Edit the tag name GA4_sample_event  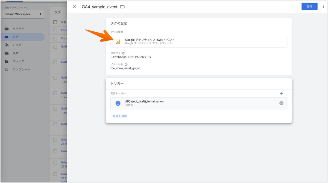[x=99, y=7]
